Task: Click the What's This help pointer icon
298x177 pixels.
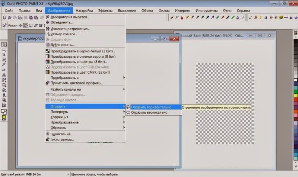Action: point(4,25)
